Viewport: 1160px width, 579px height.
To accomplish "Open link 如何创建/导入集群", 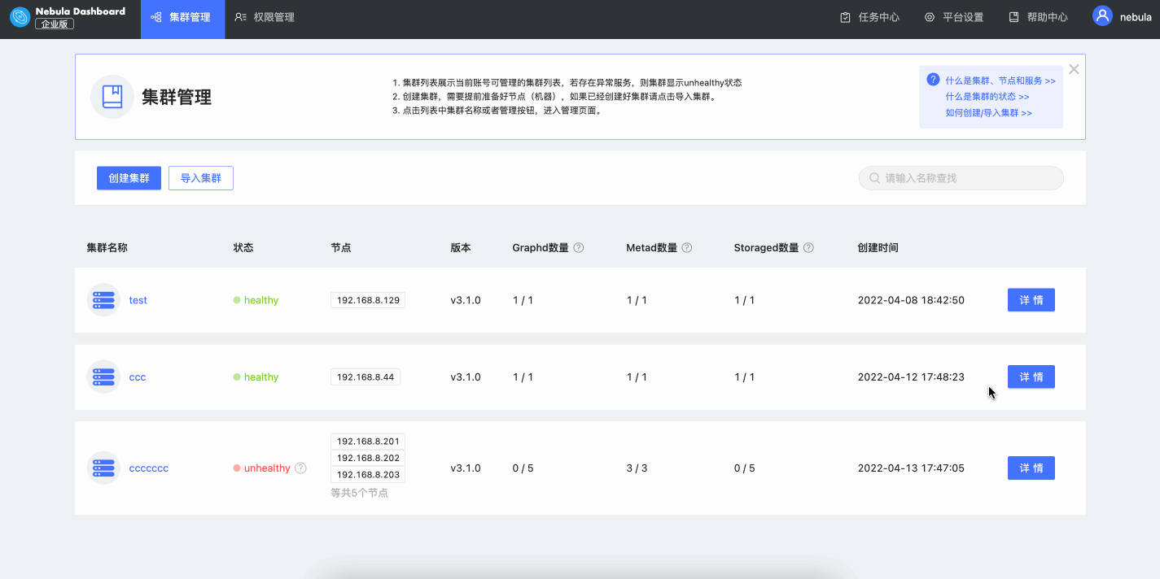I will [x=989, y=113].
